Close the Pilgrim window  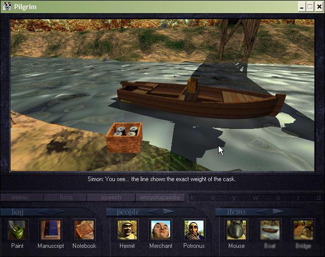(319, 7)
